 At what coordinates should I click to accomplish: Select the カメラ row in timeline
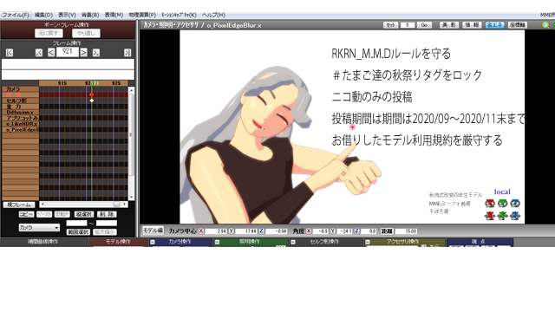[21, 88]
